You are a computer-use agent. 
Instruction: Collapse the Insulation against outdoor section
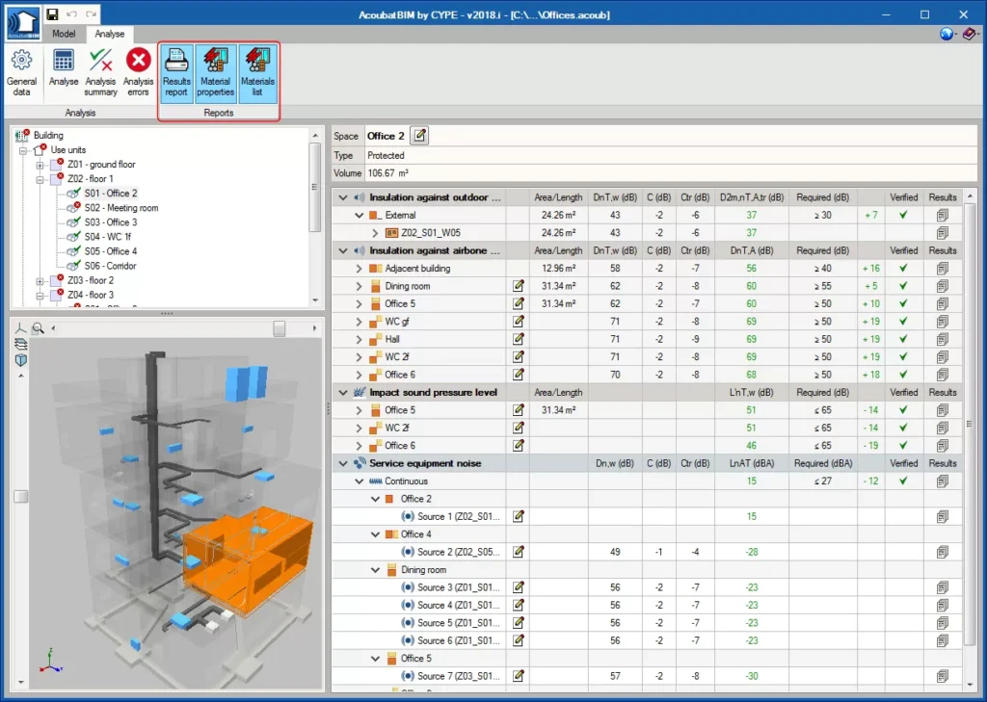[343, 197]
